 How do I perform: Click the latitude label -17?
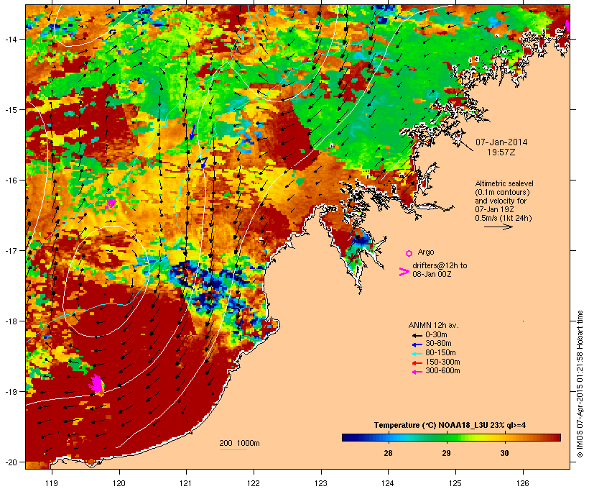[x=11, y=250]
